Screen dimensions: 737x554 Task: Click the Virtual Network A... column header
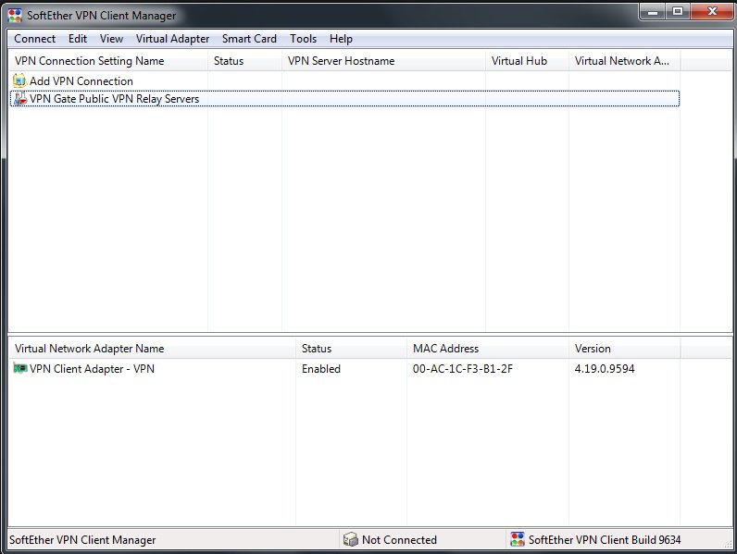[x=624, y=61]
